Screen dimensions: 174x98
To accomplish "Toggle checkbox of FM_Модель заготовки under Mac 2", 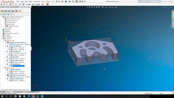I will click(x=10, y=44).
